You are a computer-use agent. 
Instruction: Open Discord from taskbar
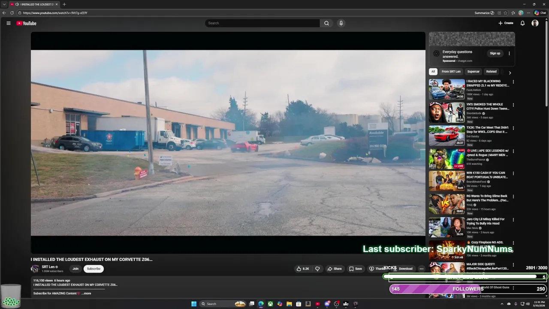pos(327,304)
